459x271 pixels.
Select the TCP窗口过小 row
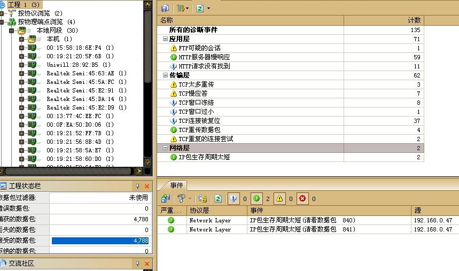click(291, 112)
